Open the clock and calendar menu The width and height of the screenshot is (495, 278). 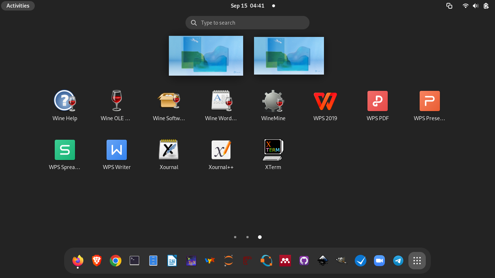click(247, 6)
